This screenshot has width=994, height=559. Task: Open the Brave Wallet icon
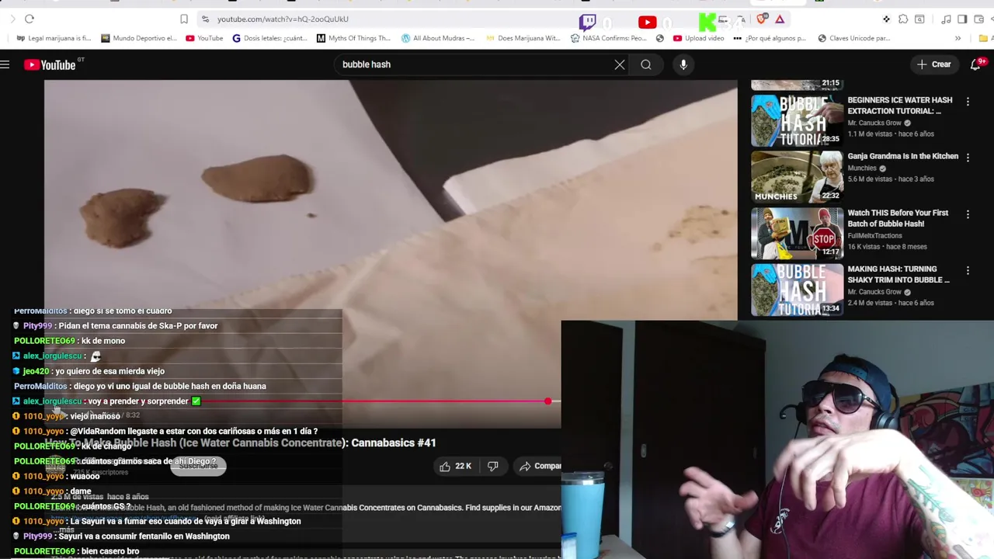tap(978, 19)
